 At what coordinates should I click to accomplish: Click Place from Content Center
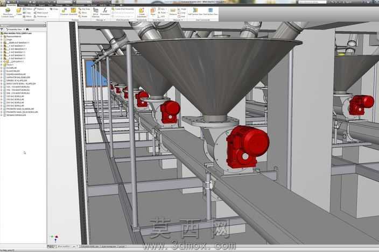pos(8,12)
